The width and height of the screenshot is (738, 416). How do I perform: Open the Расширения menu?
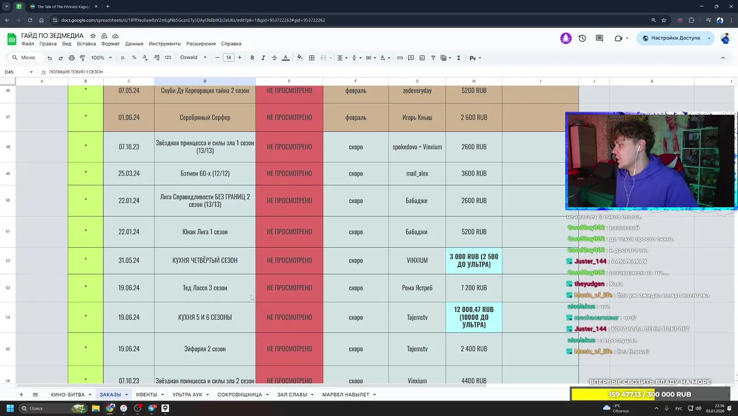(x=201, y=44)
